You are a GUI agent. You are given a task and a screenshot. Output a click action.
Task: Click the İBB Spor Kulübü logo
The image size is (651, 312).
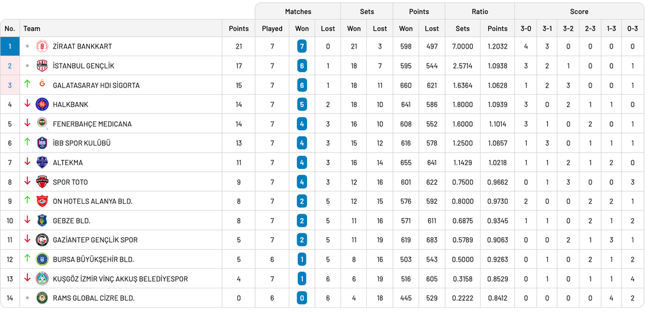point(42,143)
